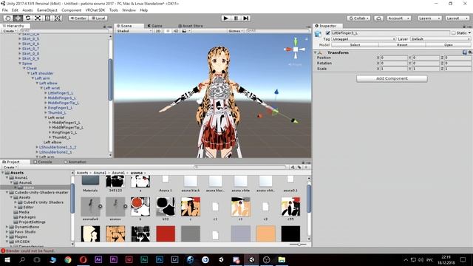Click the Model Open button
The image size is (473, 266).
pos(449,44)
